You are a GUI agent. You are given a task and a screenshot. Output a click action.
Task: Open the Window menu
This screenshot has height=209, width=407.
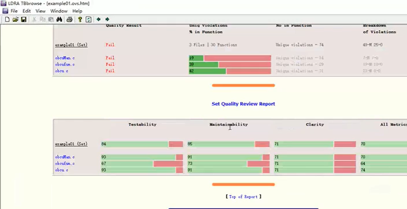59,11
